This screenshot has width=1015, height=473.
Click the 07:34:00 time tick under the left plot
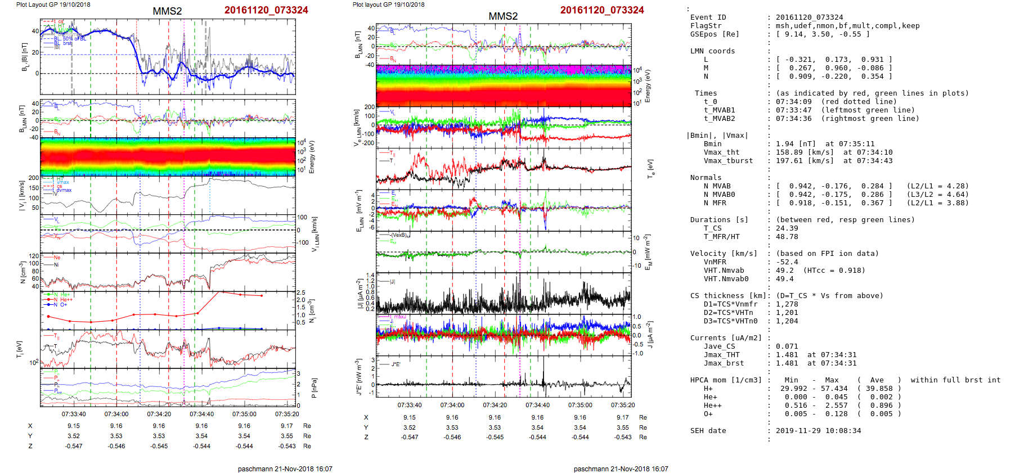(x=116, y=414)
